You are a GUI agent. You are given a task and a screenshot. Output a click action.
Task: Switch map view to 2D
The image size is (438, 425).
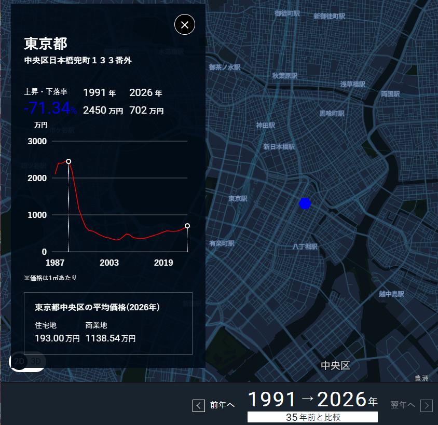pos(19,361)
